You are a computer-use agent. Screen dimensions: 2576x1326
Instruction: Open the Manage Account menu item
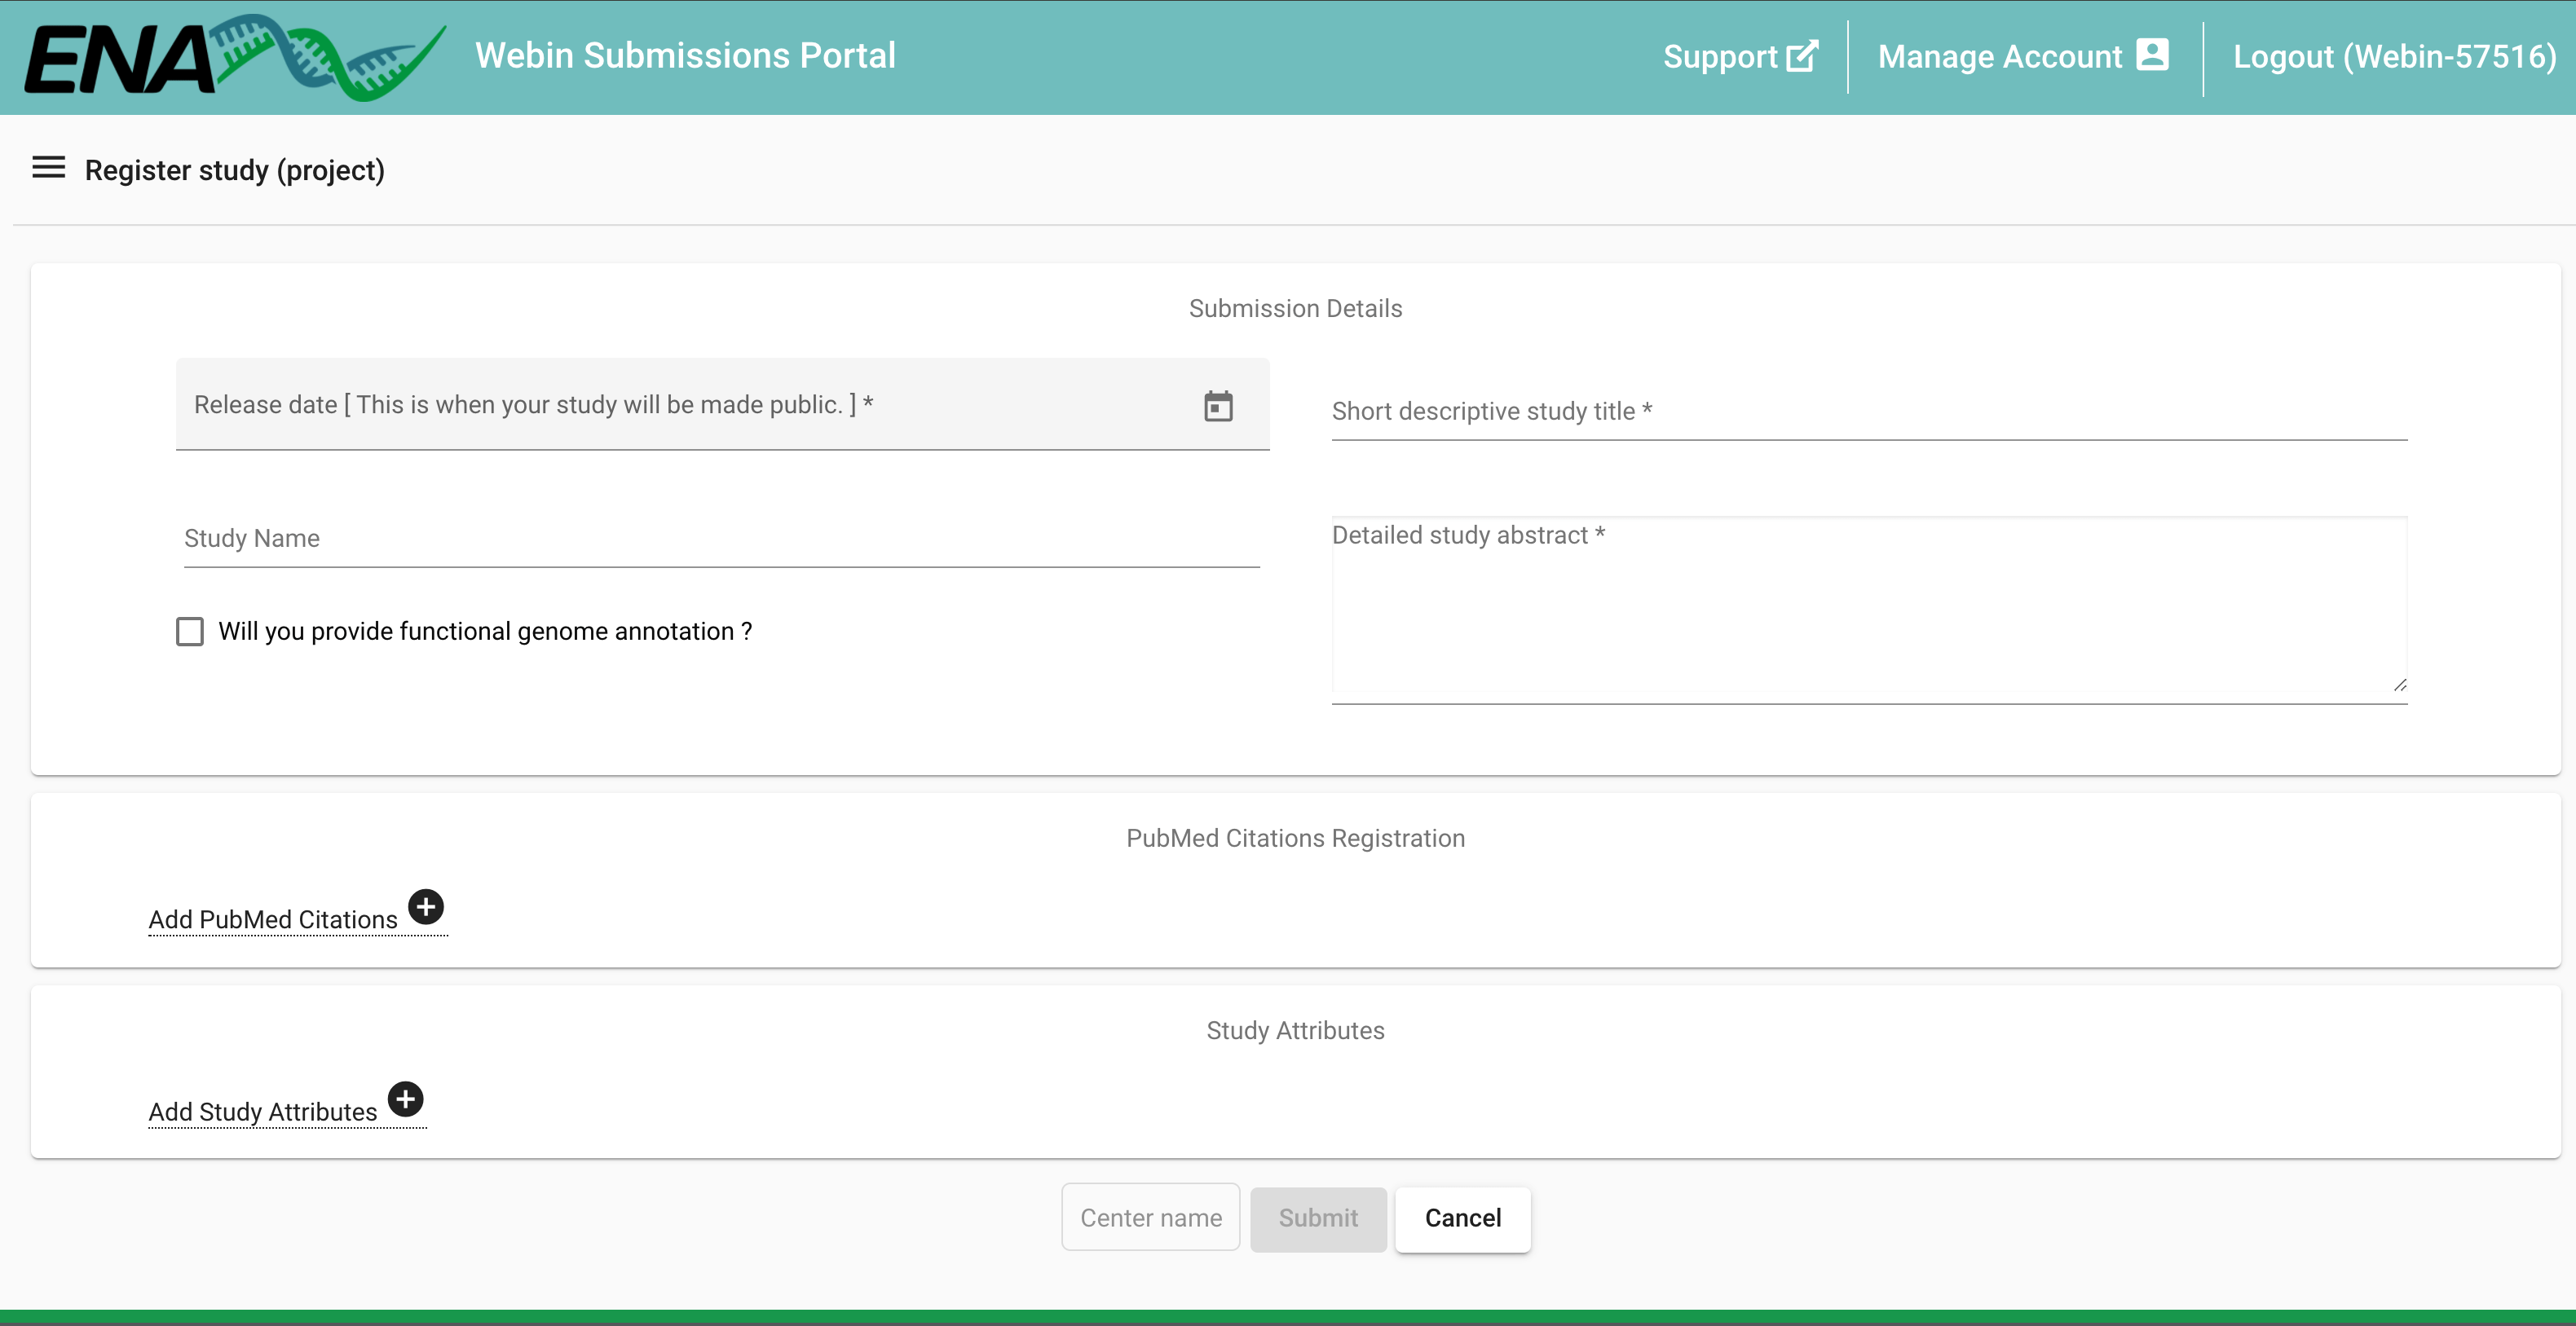point(1999,57)
